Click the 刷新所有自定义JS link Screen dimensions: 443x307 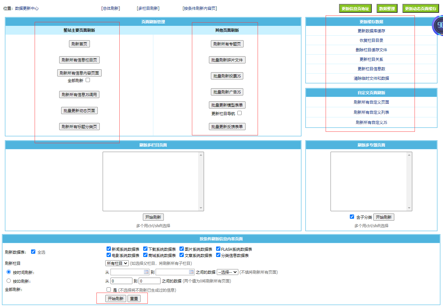click(371, 123)
